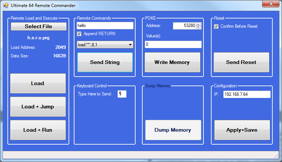Close the Remote Commander window
The image size is (282, 162).
(271, 4)
